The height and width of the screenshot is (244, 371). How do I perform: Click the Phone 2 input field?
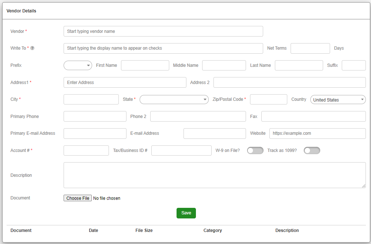click(x=198, y=116)
